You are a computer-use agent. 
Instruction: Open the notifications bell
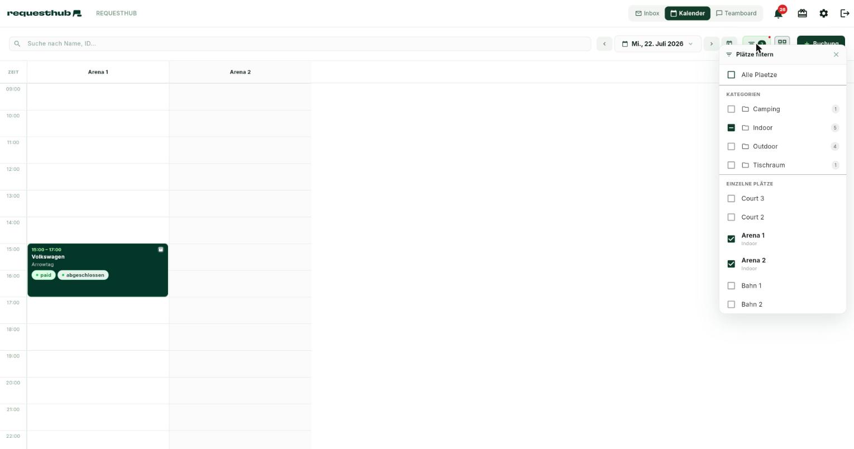coord(778,13)
